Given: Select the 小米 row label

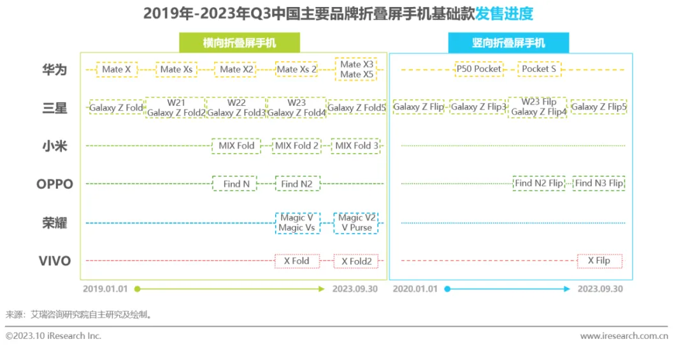Looking at the screenshot, I should (x=54, y=146).
